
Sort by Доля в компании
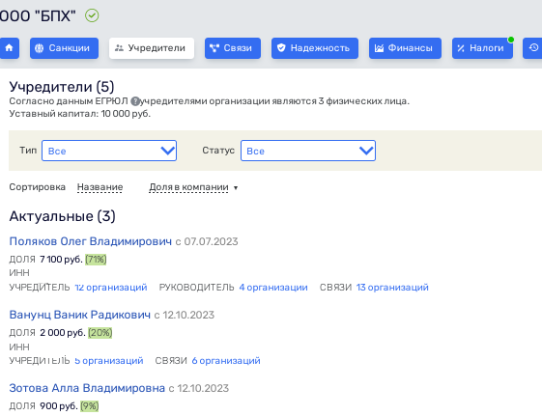point(188,187)
